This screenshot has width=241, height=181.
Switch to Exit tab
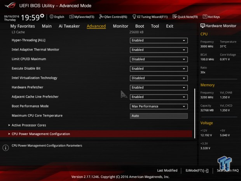pyautogui.click(x=169, y=26)
